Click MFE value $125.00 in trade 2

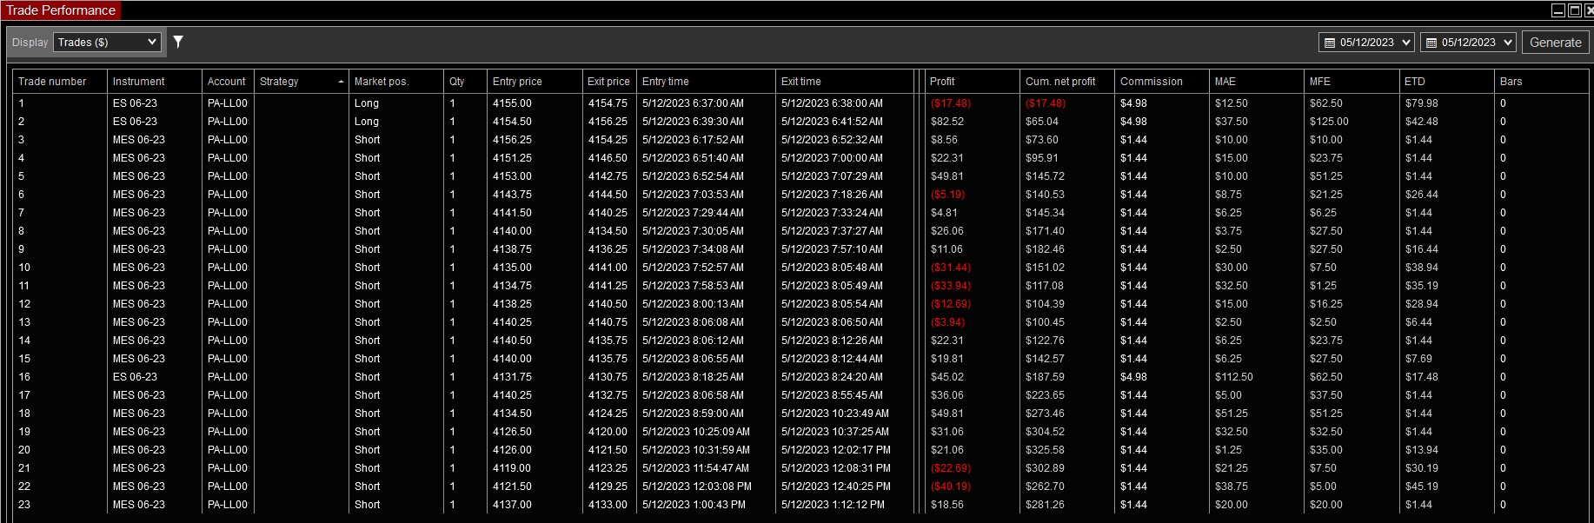point(1329,122)
